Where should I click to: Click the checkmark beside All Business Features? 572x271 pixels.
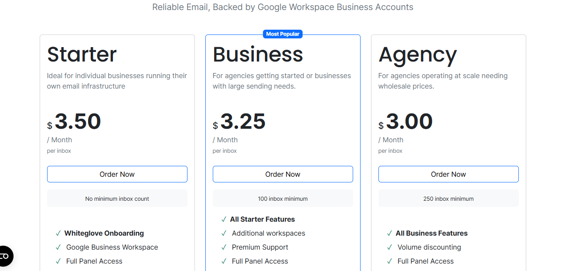(x=389, y=233)
